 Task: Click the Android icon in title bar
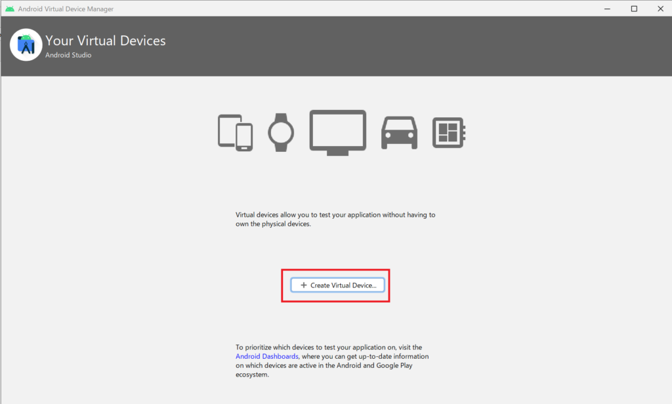coord(9,9)
